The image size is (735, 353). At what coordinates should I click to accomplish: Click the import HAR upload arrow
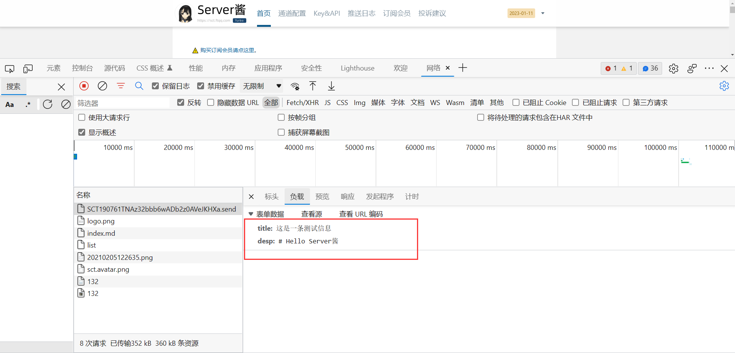point(313,86)
